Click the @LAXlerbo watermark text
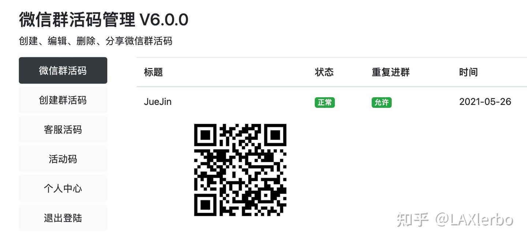The width and height of the screenshot is (527, 241). pyautogui.click(x=475, y=219)
